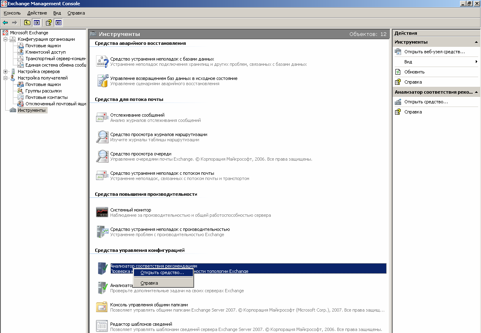Click the Отслеживание сообщений tool icon
Viewport: 481px width, 333px height.
tap(102, 117)
